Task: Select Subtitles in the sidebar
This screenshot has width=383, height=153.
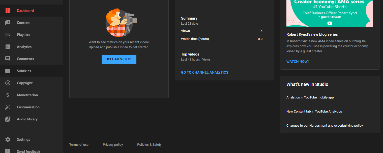Action: pos(24,71)
